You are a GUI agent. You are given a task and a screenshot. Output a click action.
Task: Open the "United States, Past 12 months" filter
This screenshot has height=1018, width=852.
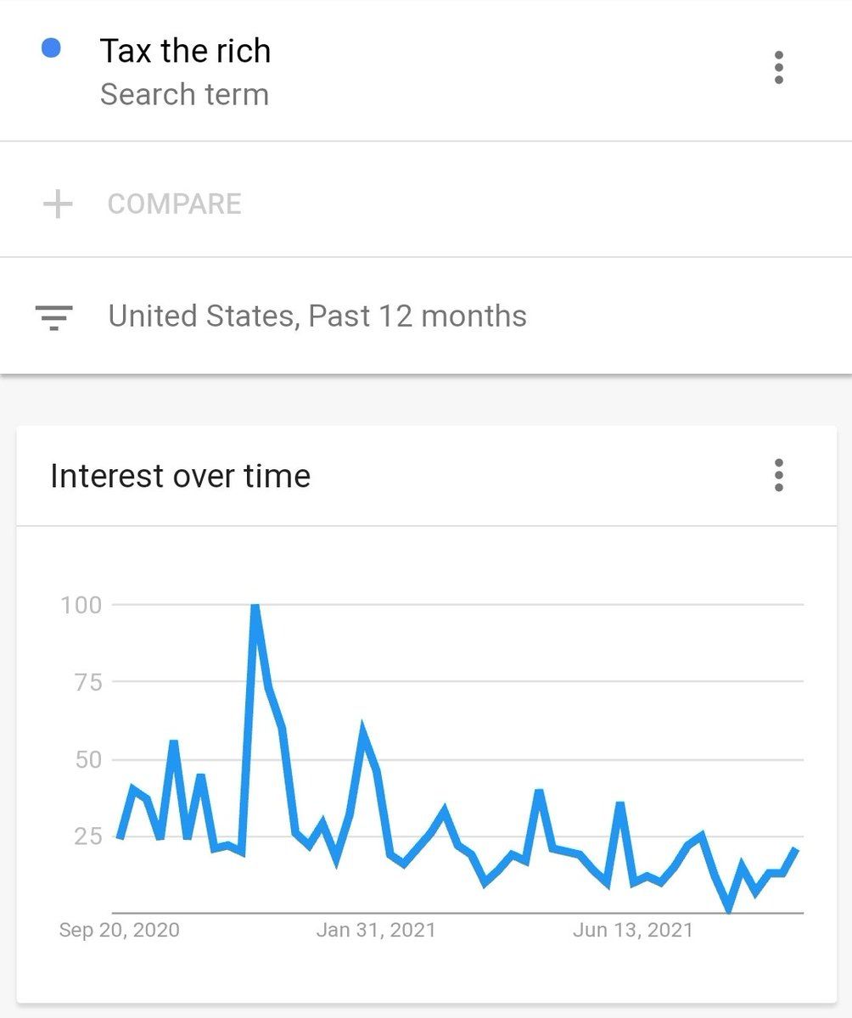click(x=317, y=316)
